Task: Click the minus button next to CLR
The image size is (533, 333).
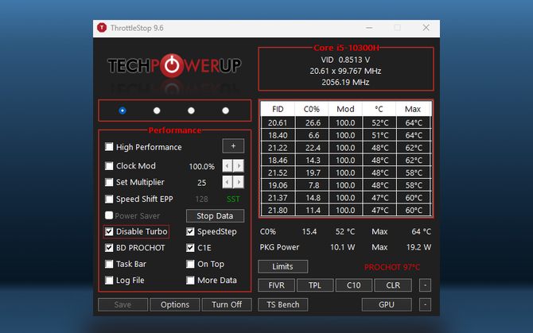Action: pyautogui.click(x=426, y=285)
